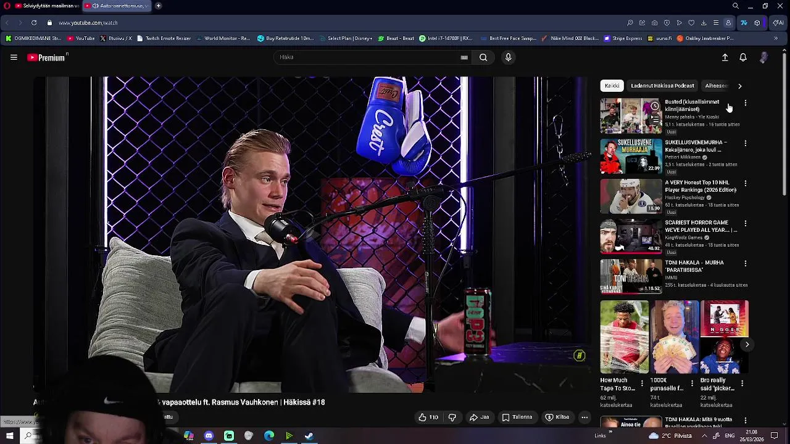This screenshot has width=790, height=444.
Task: Open the YouTube hamburger guide menu
Action: (14, 57)
